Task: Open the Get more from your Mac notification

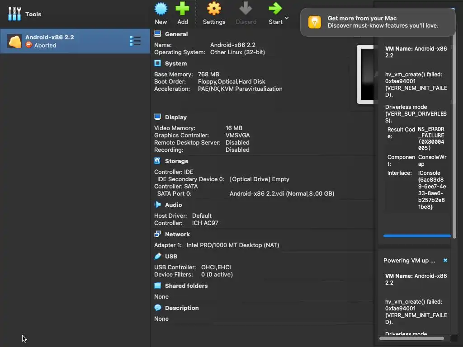Action: (x=378, y=22)
